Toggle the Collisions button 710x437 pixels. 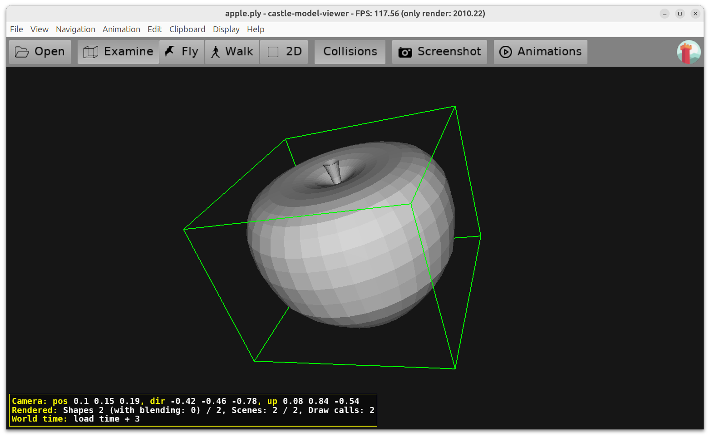tap(350, 52)
